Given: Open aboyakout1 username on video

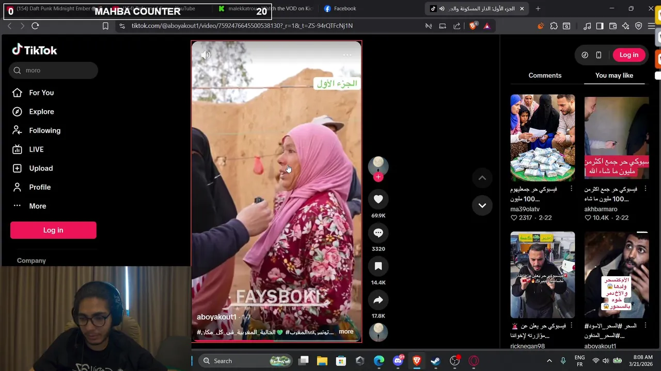Looking at the screenshot, I should pyautogui.click(x=216, y=317).
